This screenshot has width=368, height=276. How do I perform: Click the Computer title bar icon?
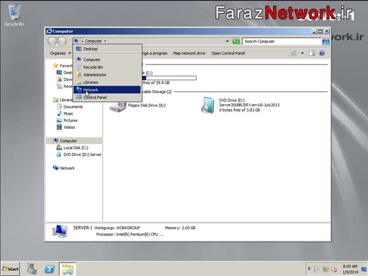[x=49, y=31]
